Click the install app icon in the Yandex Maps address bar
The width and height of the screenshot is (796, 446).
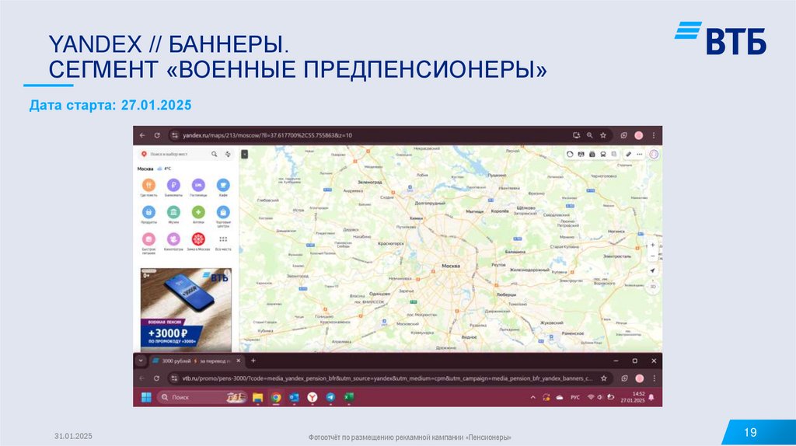576,135
